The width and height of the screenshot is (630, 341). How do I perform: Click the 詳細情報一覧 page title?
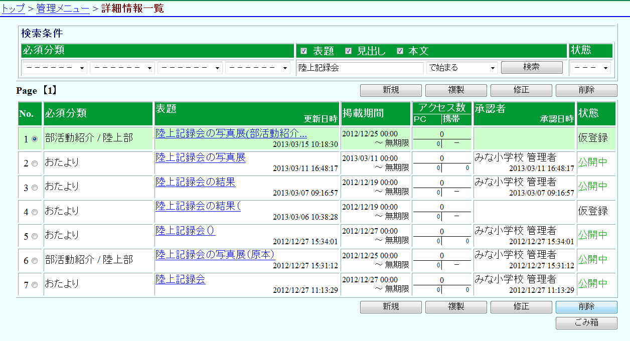click(x=132, y=8)
